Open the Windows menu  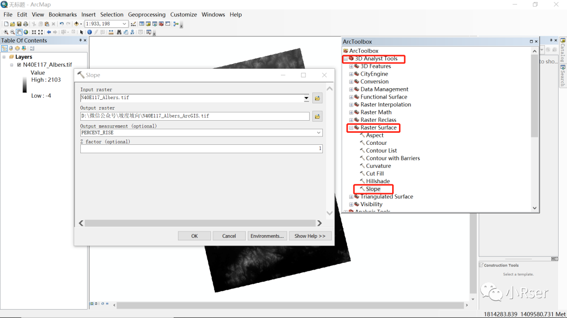[213, 15]
